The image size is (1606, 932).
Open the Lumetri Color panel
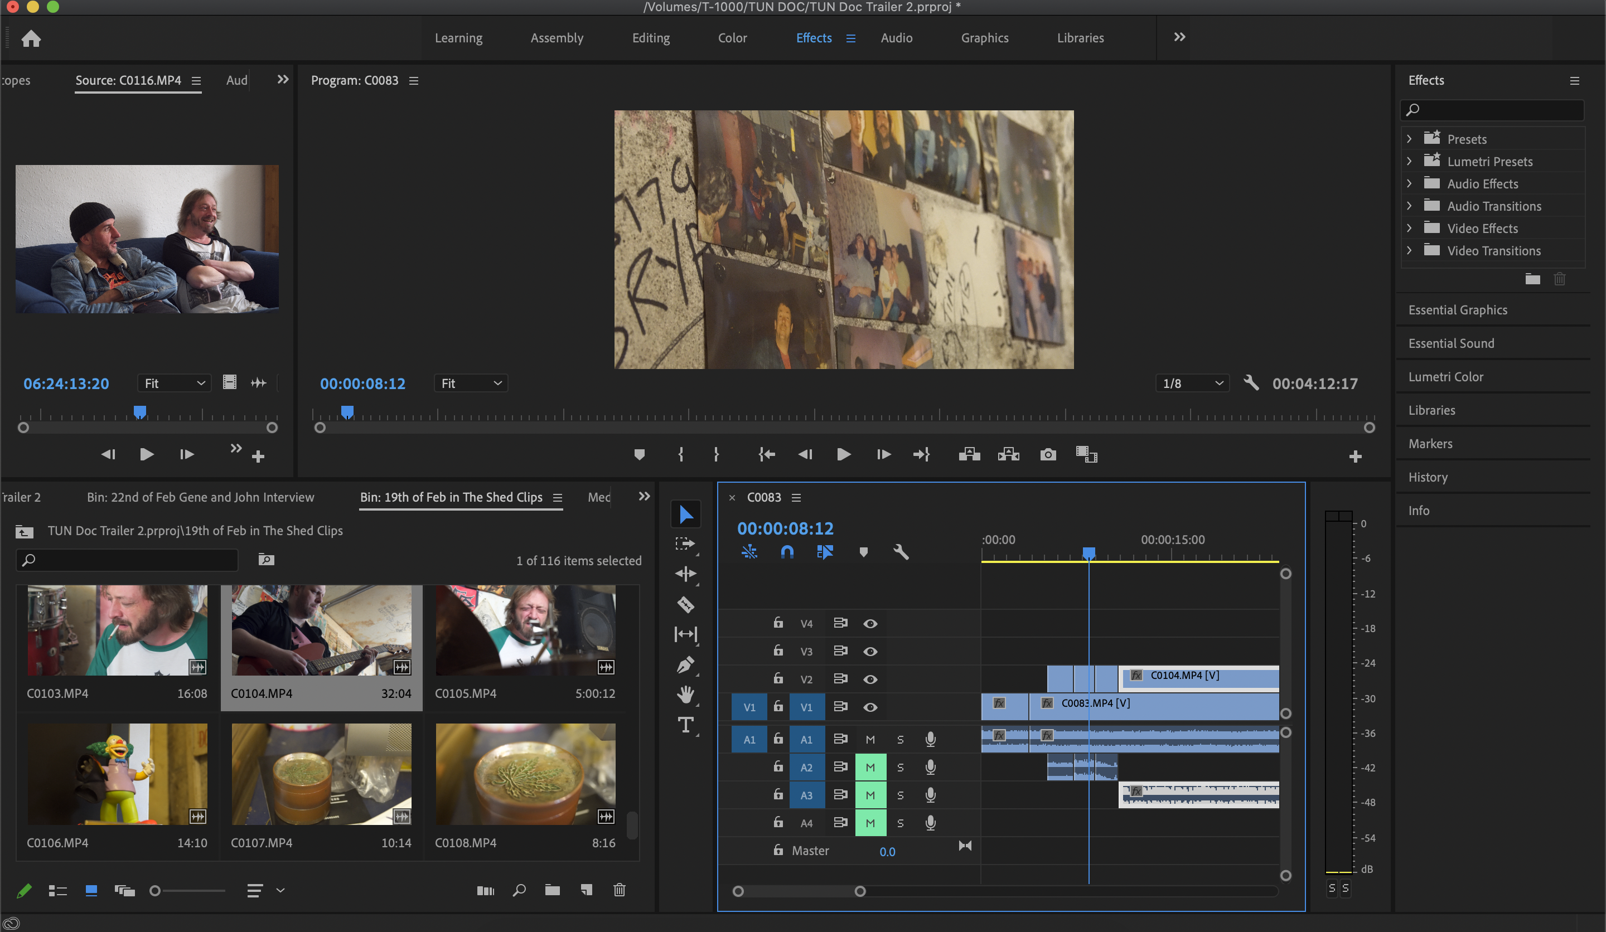point(1445,376)
